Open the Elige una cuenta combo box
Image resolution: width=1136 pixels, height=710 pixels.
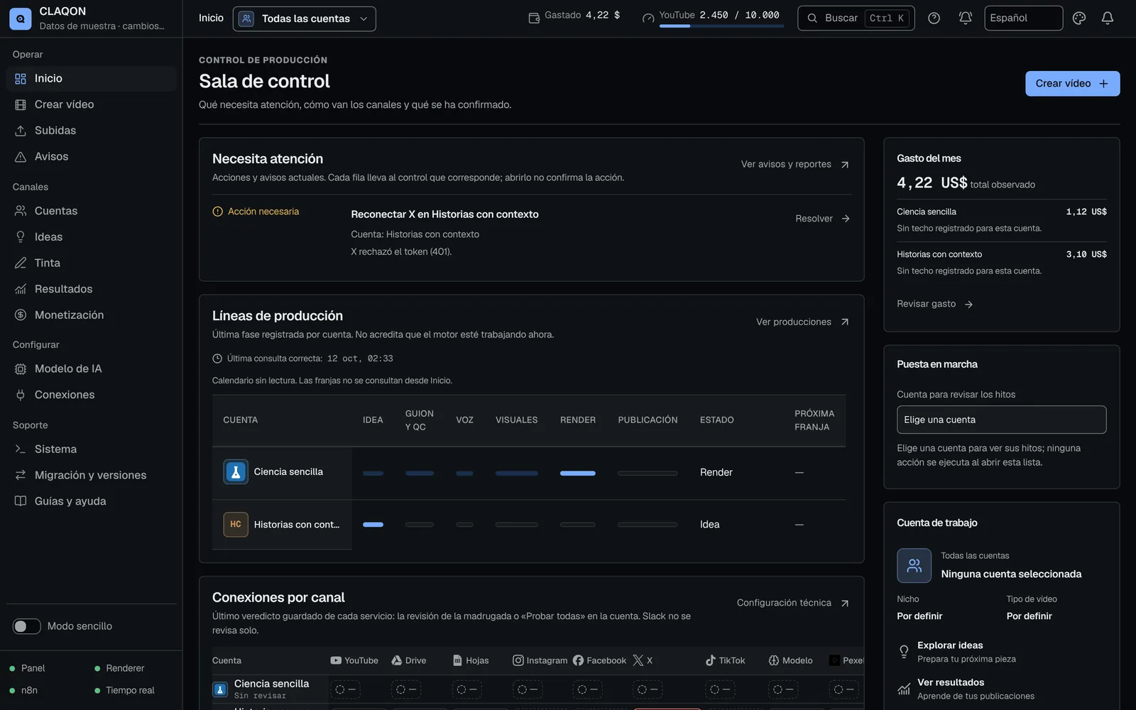point(1001,420)
